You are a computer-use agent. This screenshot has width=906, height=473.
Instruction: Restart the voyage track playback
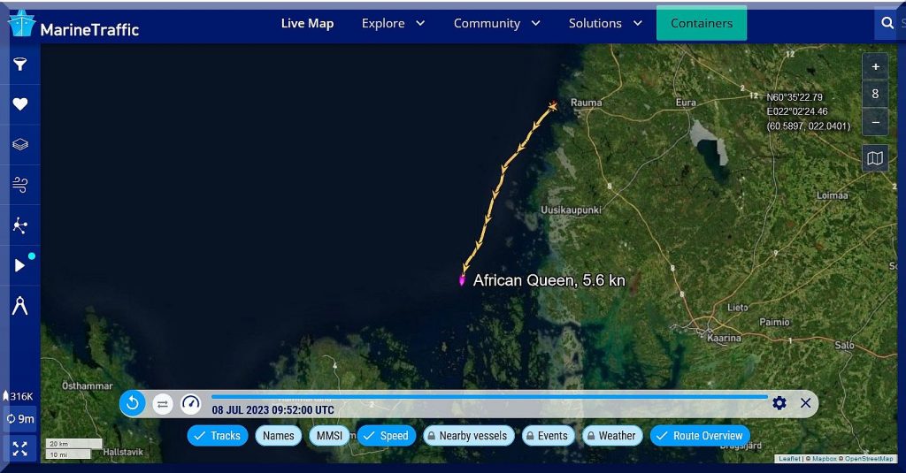pos(133,403)
